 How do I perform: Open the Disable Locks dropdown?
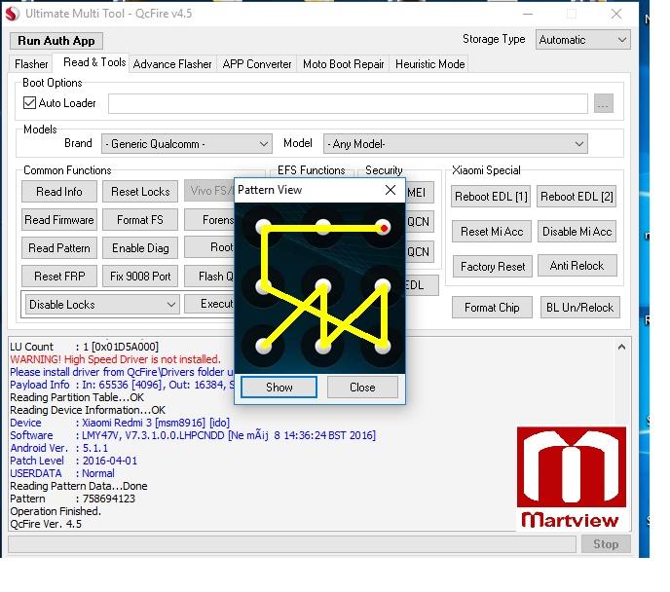click(102, 305)
